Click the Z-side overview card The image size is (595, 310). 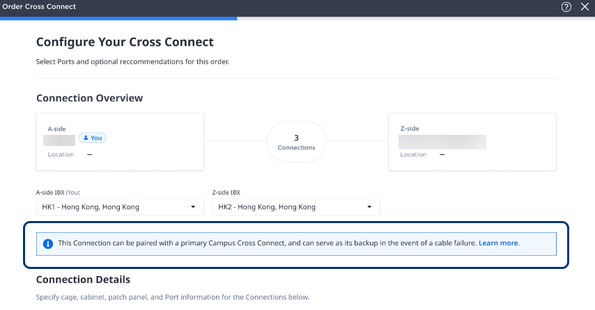[x=472, y=142]
